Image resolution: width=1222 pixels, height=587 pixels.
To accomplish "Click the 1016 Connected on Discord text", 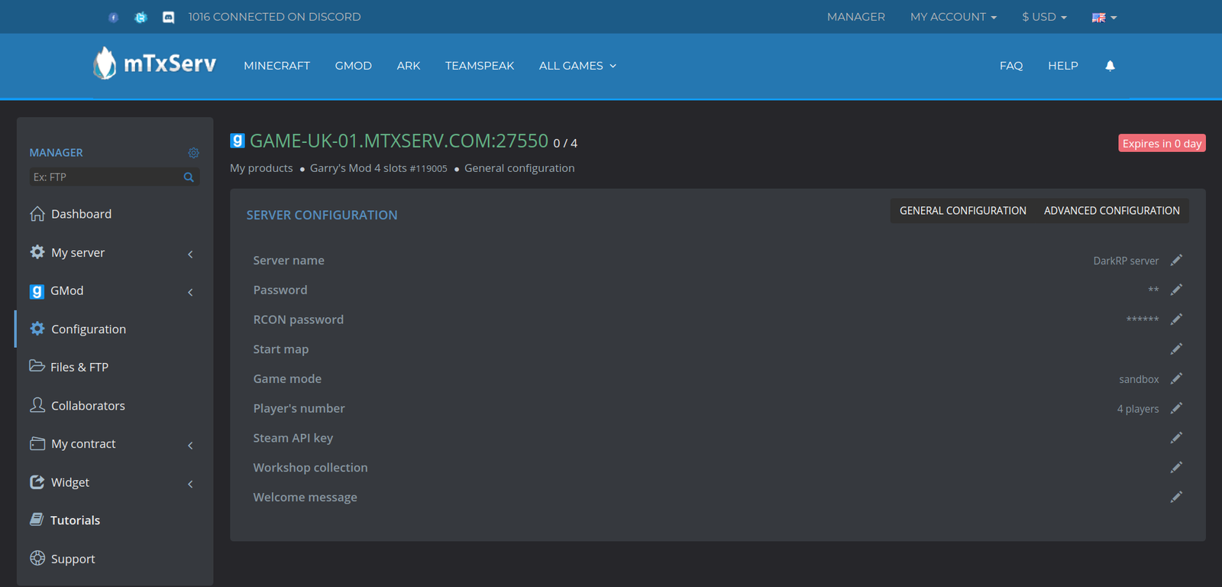I will (275, 17).
